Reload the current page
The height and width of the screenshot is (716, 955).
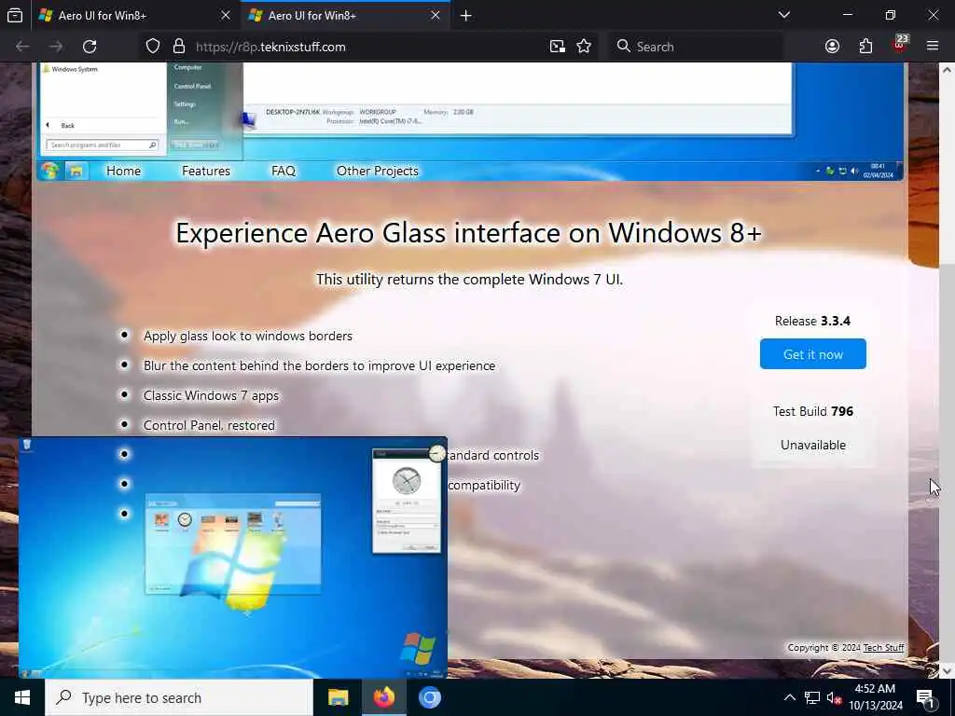pos(90,47)
